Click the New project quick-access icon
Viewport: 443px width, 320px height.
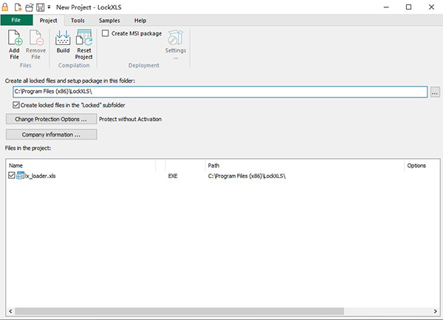[18, 7]
